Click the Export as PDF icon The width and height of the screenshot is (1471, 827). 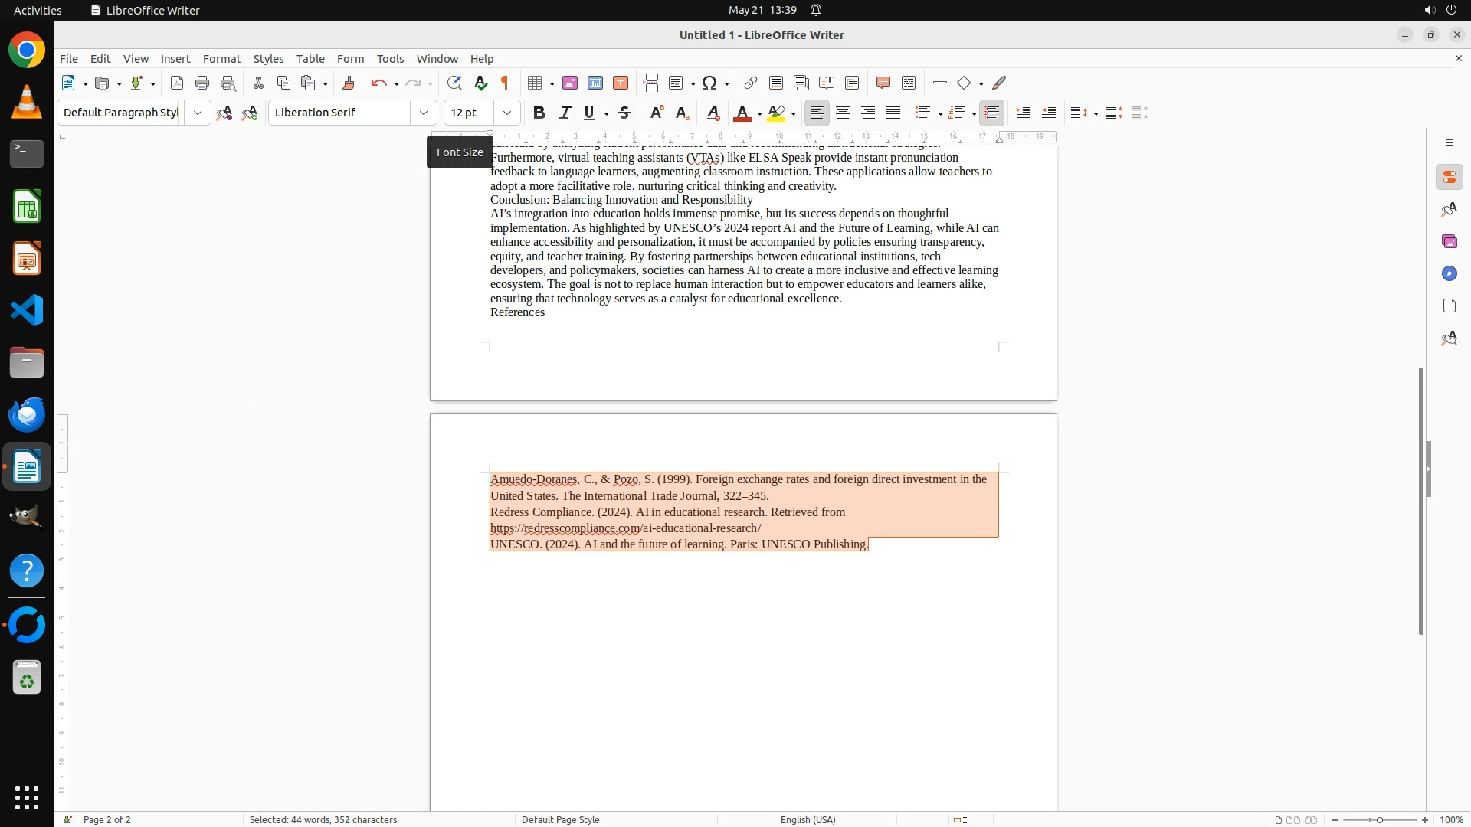click(x=177, y=83)
